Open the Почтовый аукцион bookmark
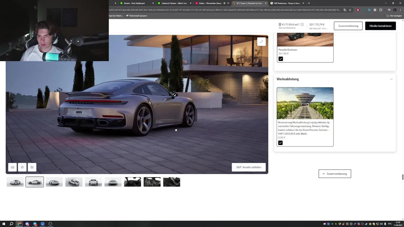 pos(136,16)
